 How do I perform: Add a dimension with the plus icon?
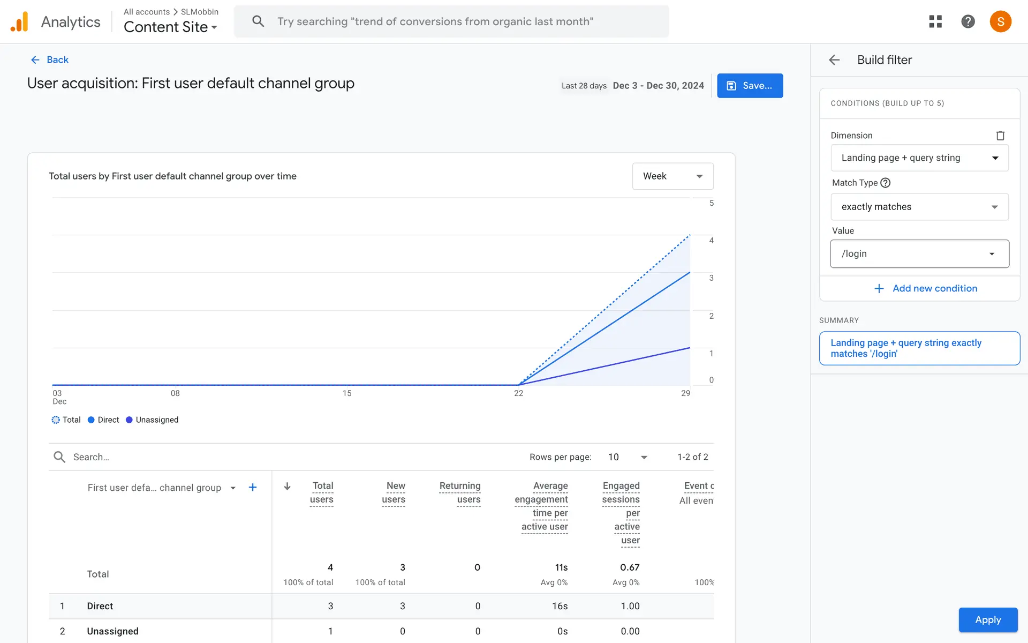point(253,487)
